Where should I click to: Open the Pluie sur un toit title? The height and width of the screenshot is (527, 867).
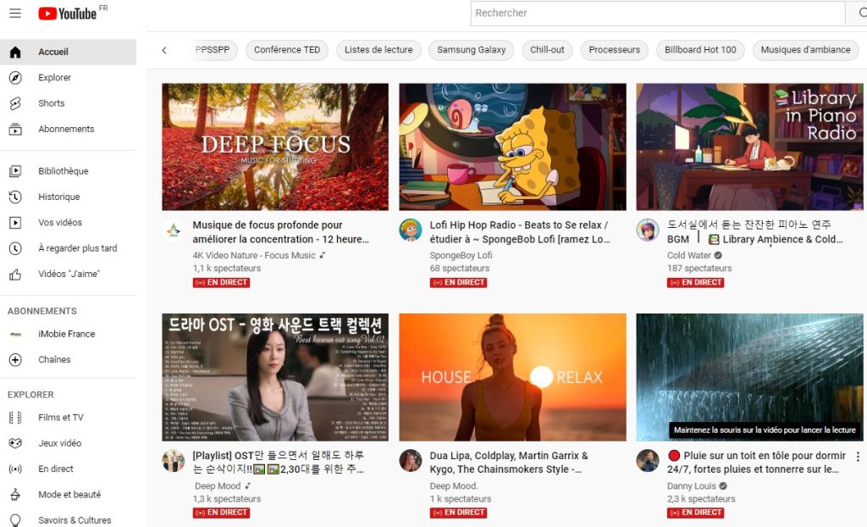(756, 463)
